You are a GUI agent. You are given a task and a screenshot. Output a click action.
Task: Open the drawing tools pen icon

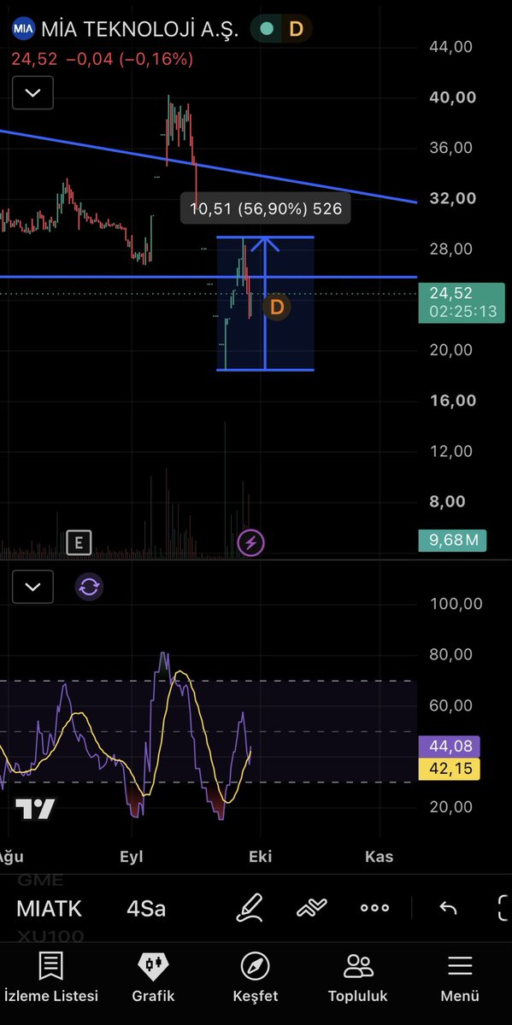click(x=249, y=908)
